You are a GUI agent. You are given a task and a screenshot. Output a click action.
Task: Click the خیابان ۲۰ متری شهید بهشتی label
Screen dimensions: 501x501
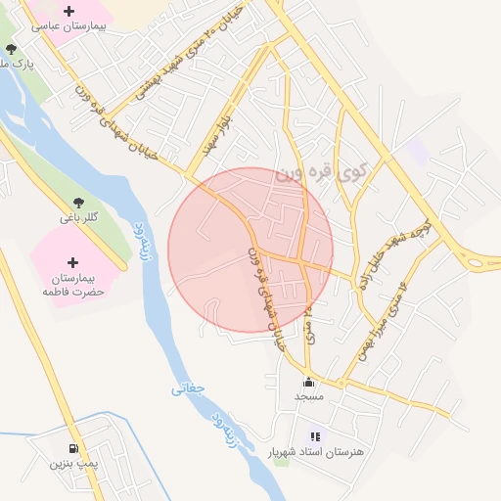pyautogui.click(x=189, y=52)
